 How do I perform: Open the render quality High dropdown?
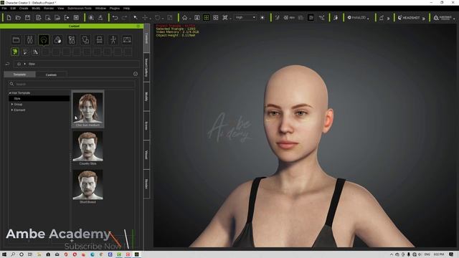(245, 17)
